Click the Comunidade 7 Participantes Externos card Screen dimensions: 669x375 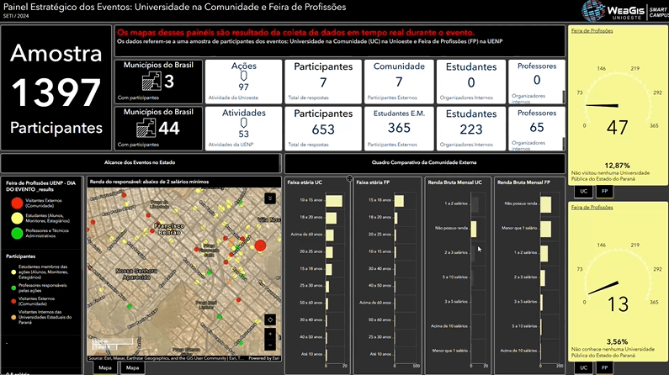click(399, 82)
